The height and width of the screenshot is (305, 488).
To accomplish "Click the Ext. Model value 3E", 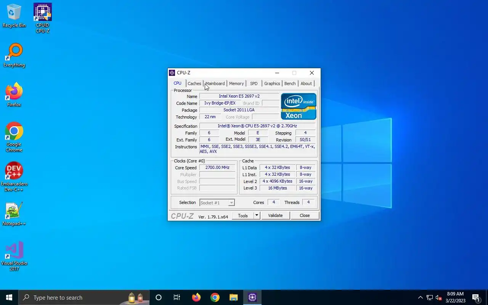I will click(x=258, y=140).
